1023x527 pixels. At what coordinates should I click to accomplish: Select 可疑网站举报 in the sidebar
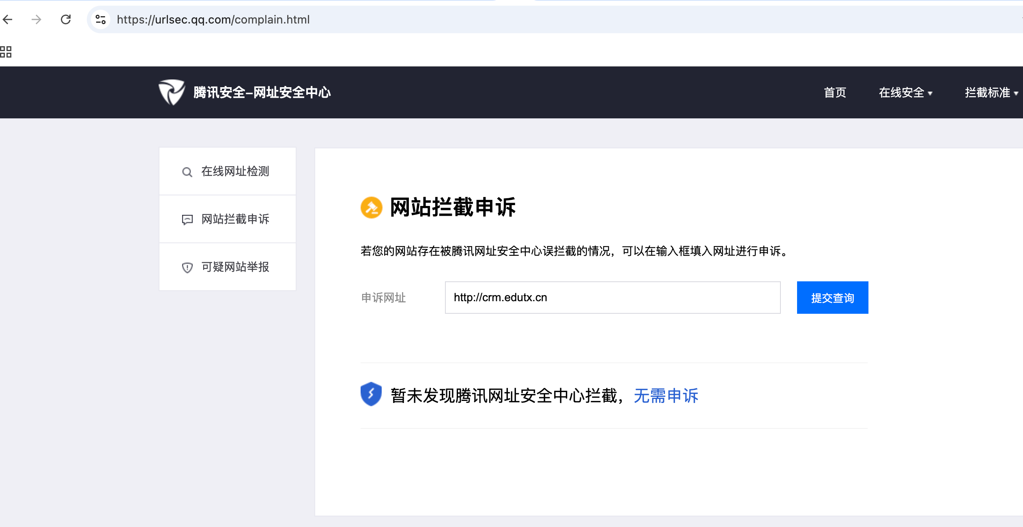[235, 267]
